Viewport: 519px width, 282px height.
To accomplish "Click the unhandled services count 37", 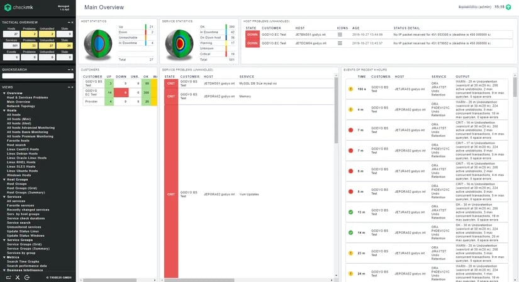I will 47,46.
